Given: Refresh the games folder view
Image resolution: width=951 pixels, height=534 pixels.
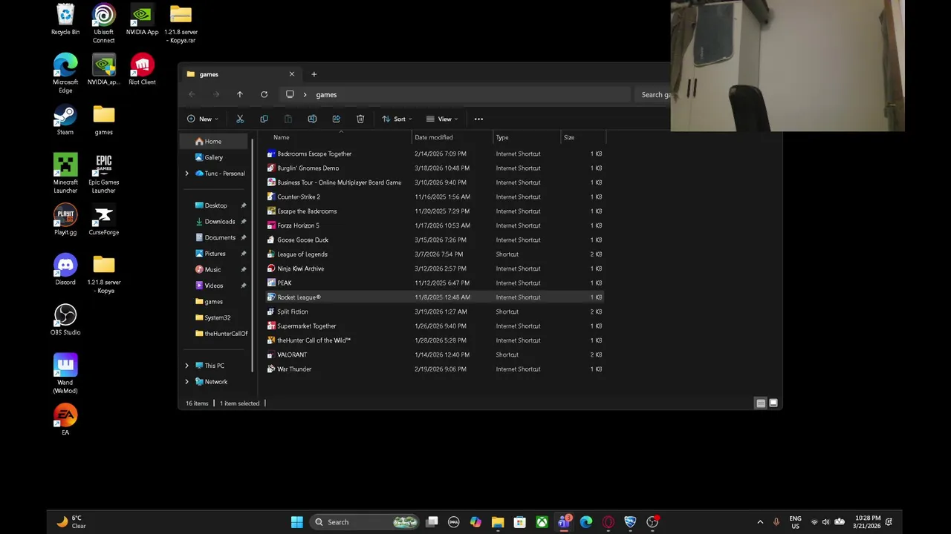Looking at the screenshot, I should 264,94.
